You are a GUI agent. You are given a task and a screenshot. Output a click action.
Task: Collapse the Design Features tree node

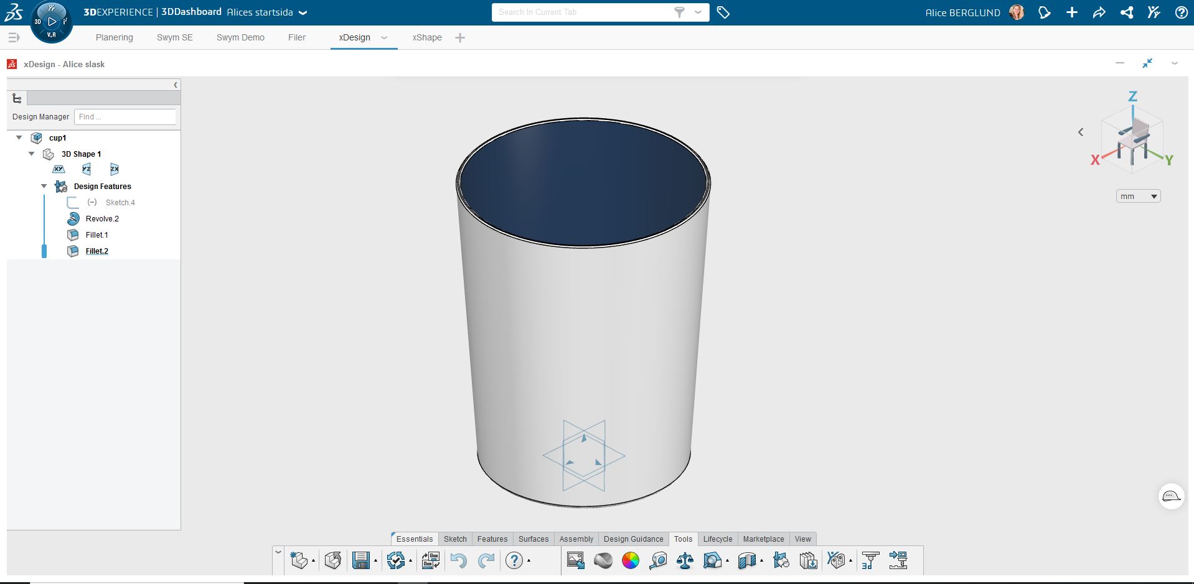tap(44, 186)
